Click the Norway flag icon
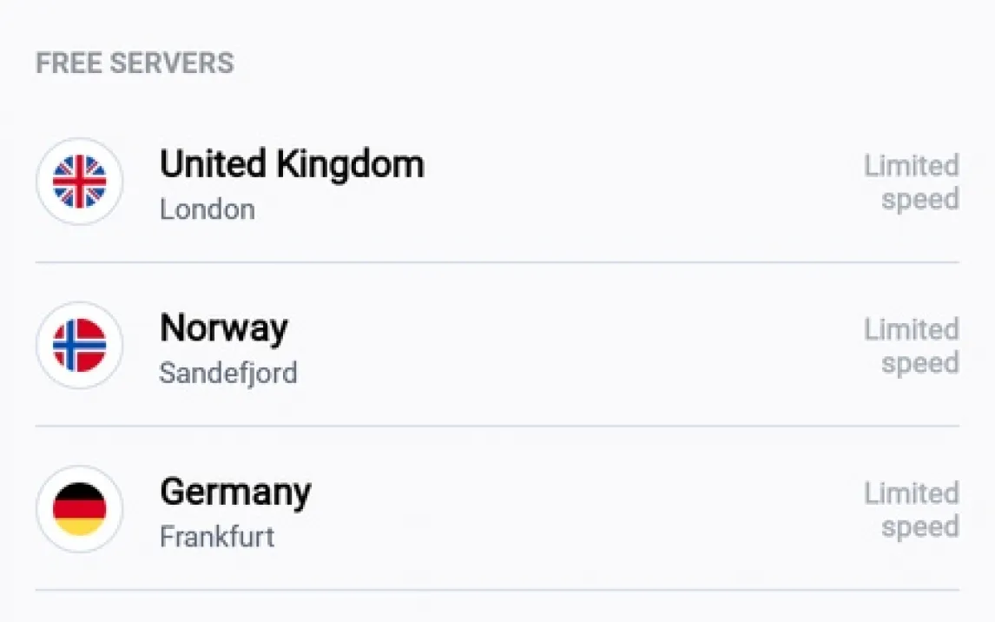 point(79,345)
